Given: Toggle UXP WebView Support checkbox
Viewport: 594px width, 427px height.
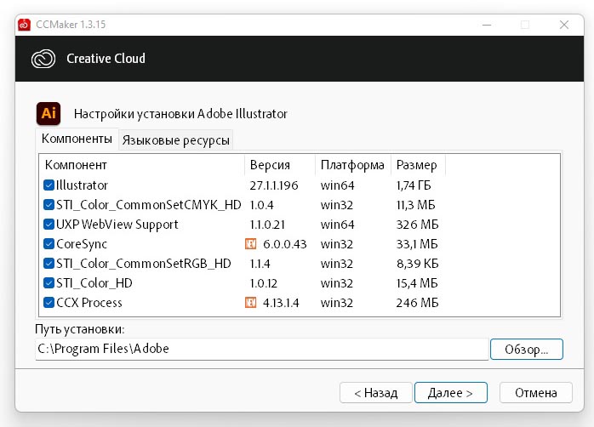Looking at the screenshot, I should pos(49,225).
